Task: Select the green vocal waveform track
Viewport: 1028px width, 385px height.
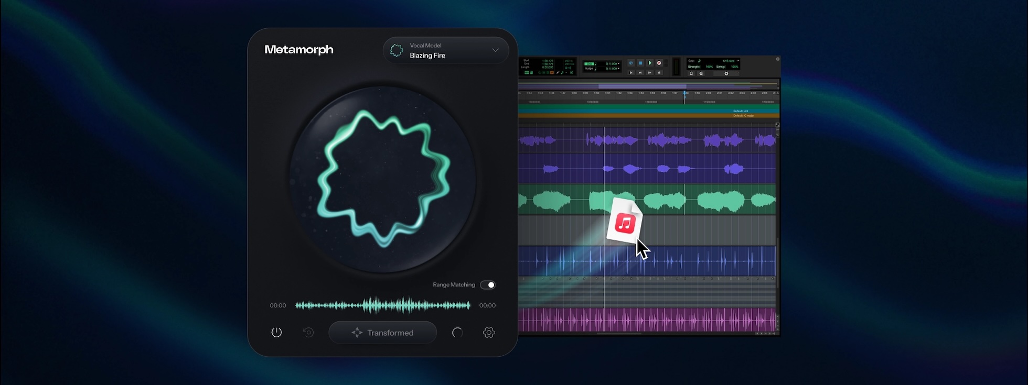Action: pyautogui.click(x=647, y=200)
